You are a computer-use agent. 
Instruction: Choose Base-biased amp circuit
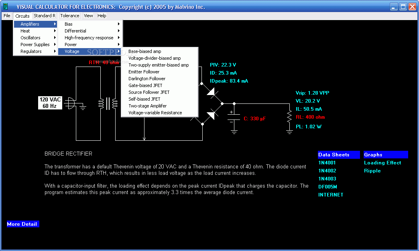(x=159, y=51)
